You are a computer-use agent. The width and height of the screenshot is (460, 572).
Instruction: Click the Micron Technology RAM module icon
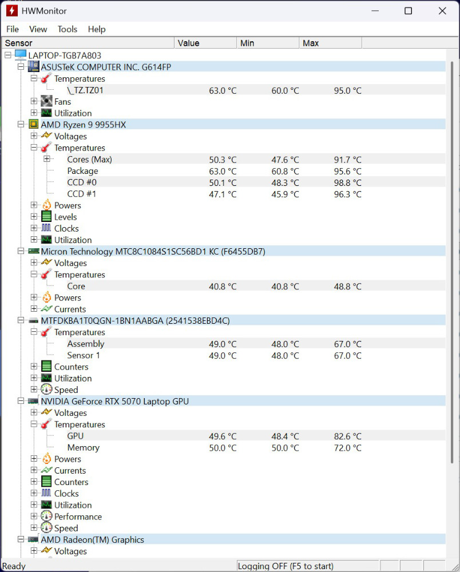click(34, 251)
